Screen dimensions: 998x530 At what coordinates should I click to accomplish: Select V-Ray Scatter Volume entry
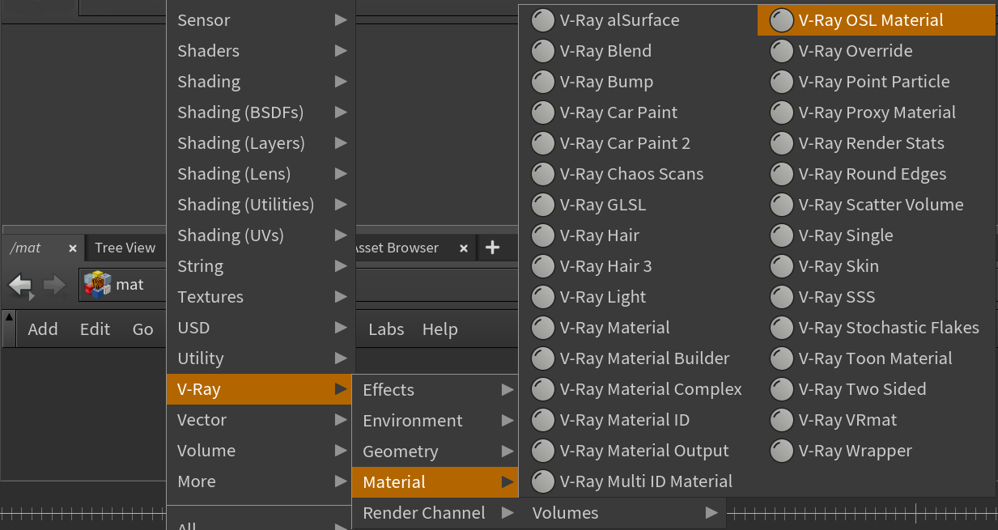coord(877,205)
